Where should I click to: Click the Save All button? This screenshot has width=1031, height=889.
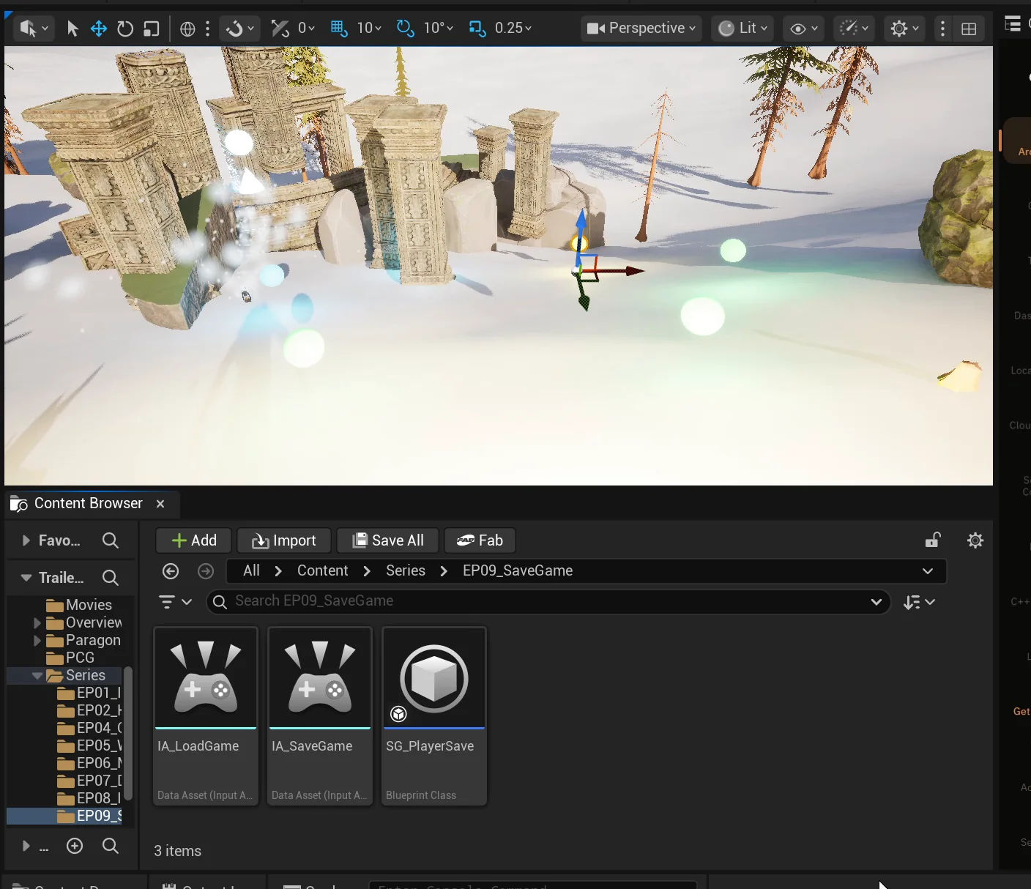(388, 540)
